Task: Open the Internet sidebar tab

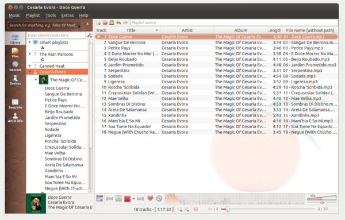Action: (x=15, y=66)
